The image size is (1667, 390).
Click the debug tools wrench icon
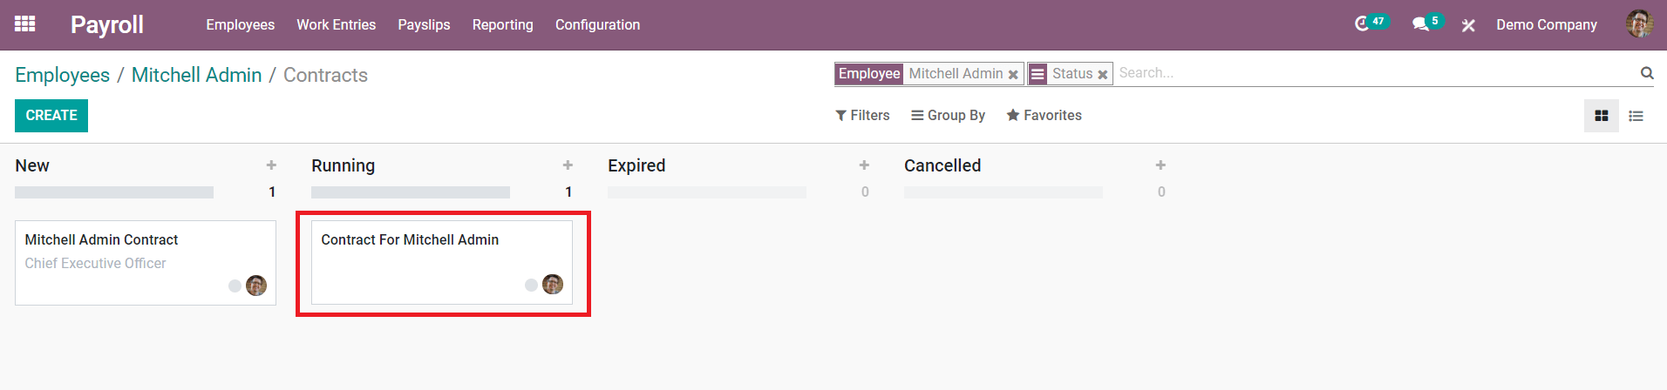pos(1468,25)
